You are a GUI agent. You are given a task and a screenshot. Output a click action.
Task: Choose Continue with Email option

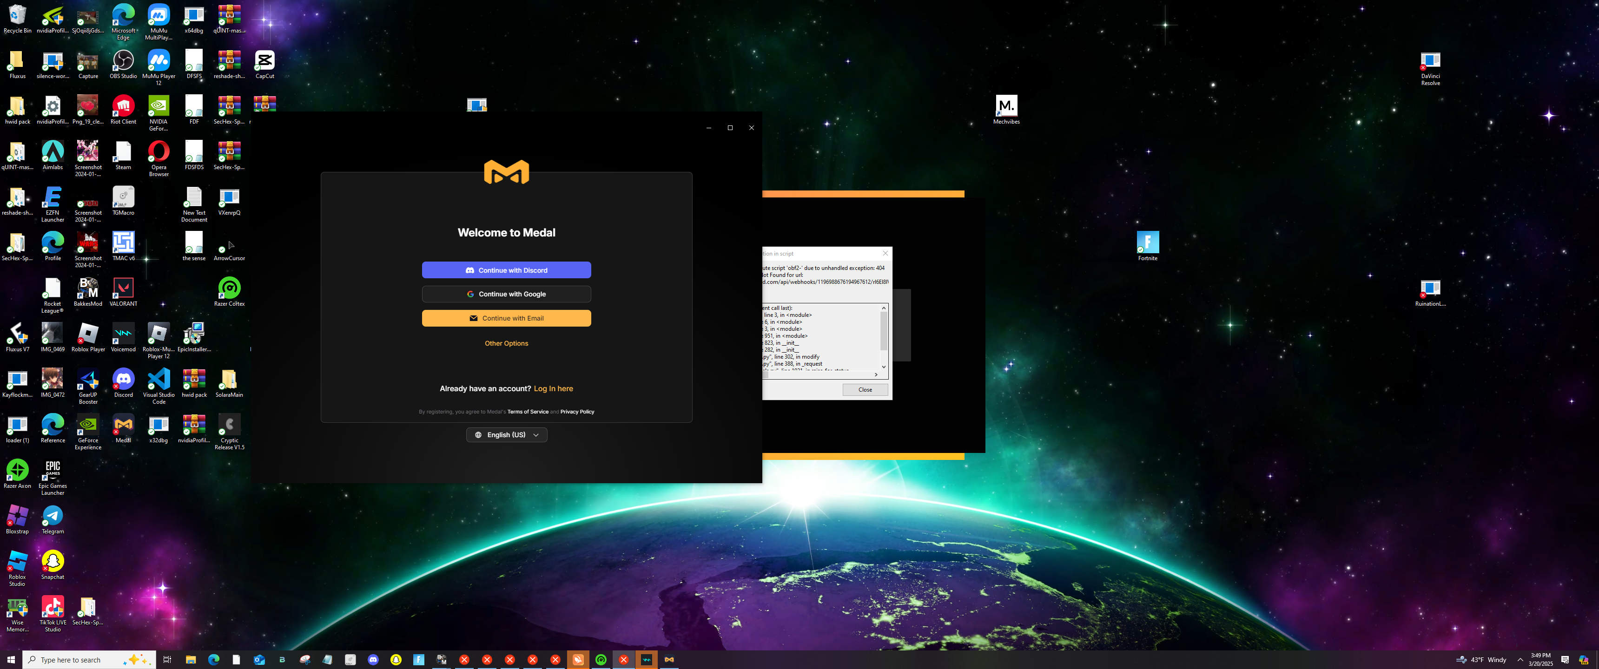(x=506, y=318)
